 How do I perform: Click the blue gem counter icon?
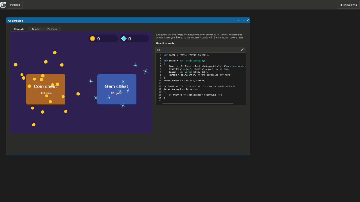click(123, 38)
